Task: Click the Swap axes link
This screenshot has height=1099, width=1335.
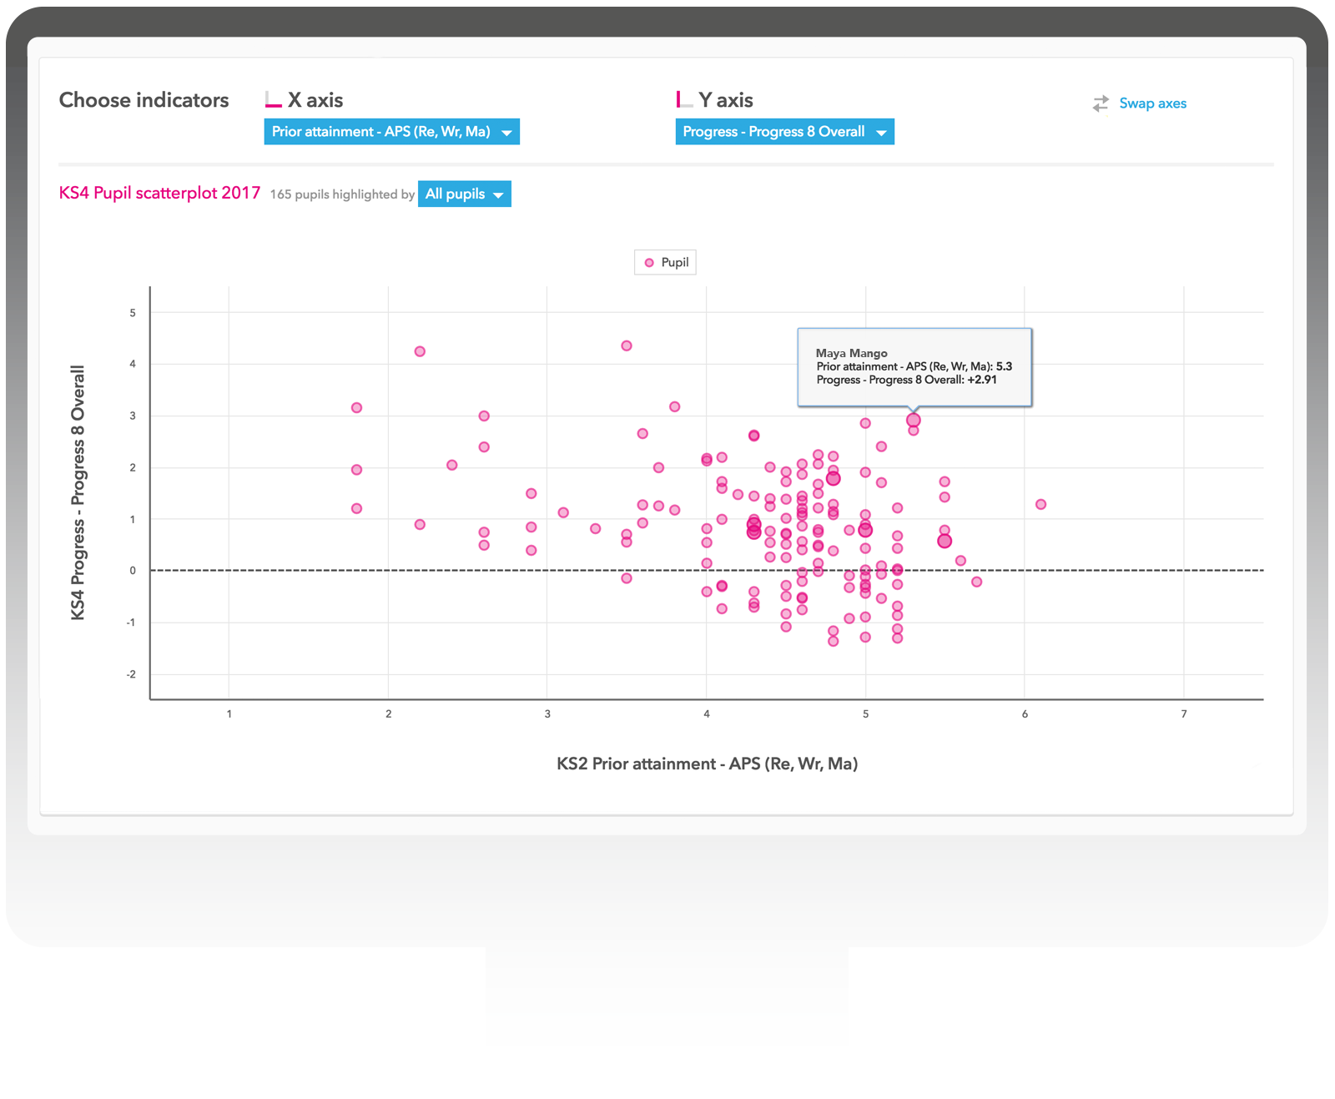Action: [1152, 103]
